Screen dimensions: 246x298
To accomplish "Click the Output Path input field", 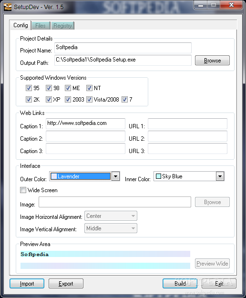I will point(123,60).
